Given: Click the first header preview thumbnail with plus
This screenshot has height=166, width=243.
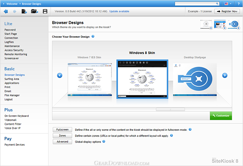Looking at the screenshot, I should (x=206, y=24).
